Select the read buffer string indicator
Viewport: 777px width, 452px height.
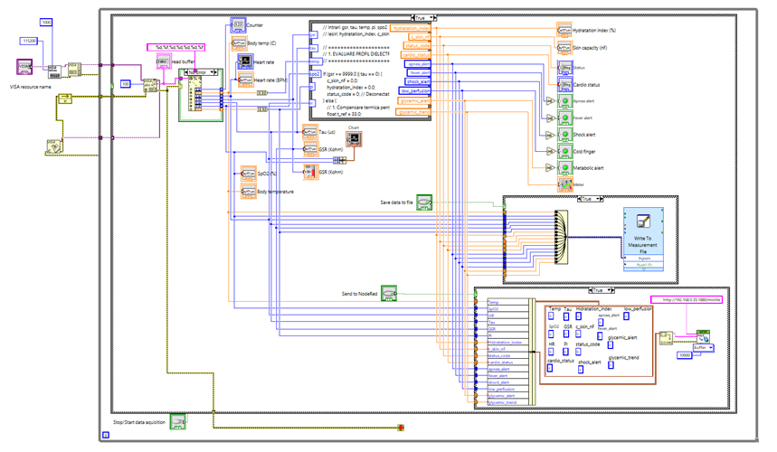tap(163, 61)
